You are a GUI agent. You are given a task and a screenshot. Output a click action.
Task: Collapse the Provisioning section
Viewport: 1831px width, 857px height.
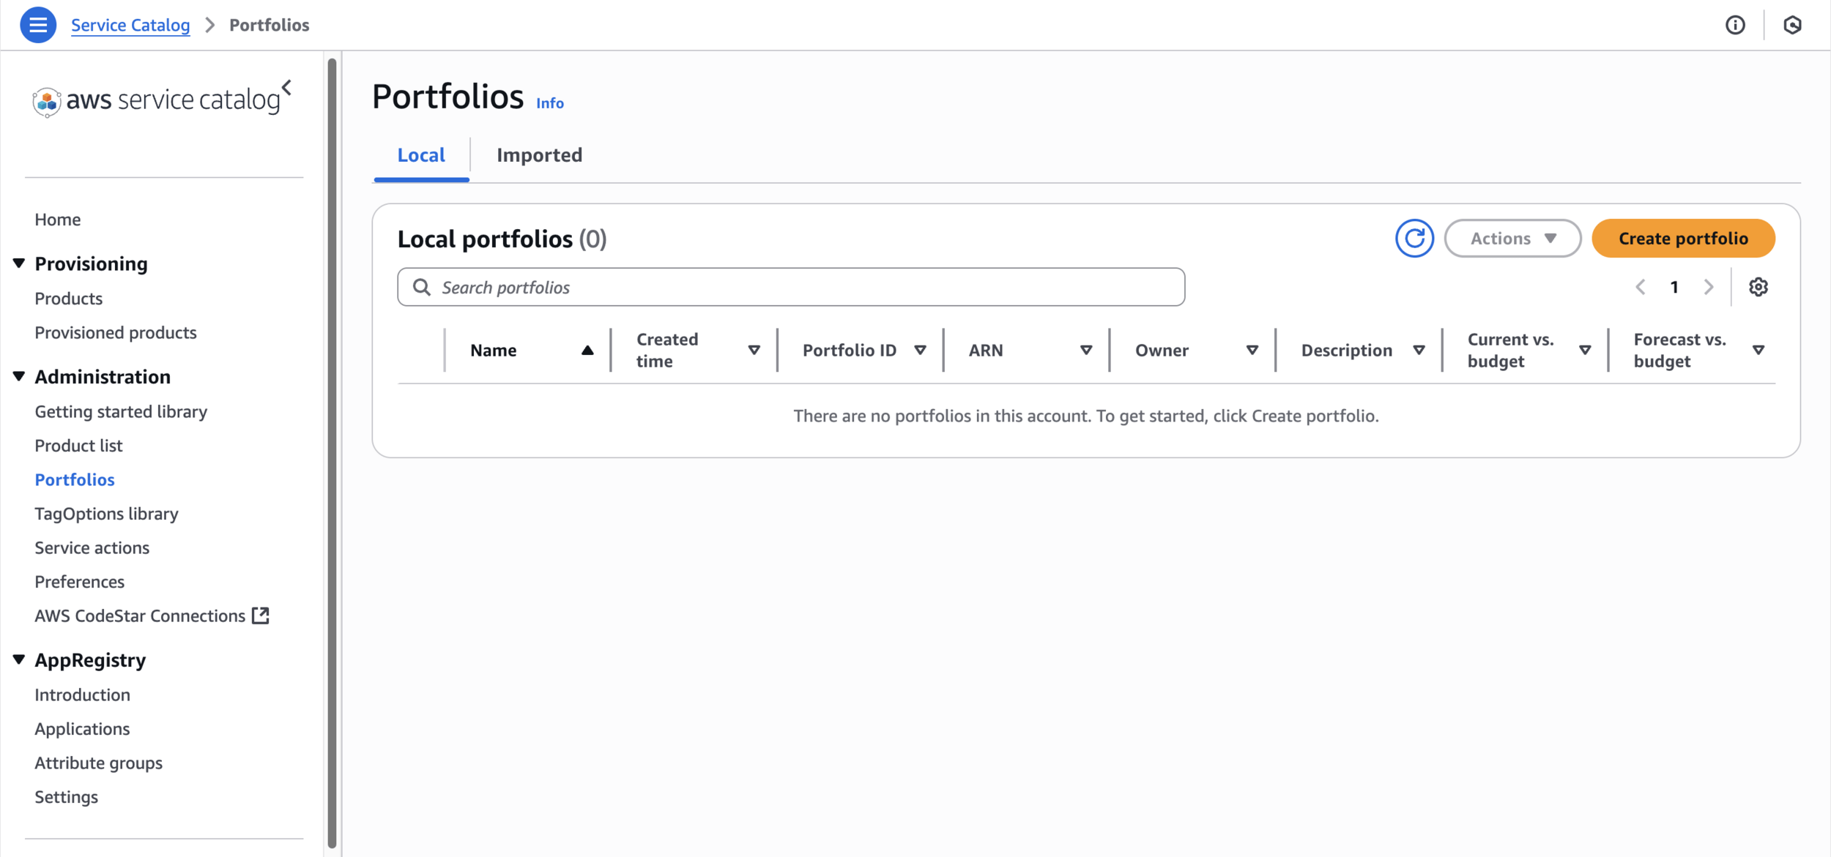(x=19, y=263)
